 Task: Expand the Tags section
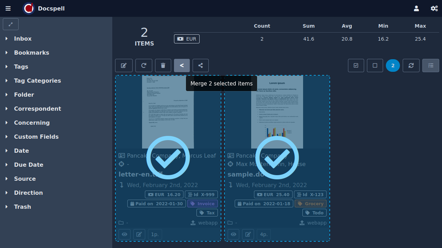(21, 67)
